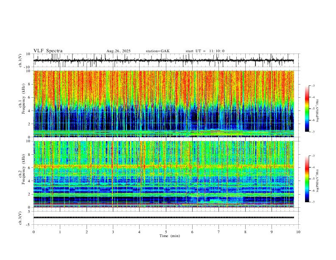
Task: Click the upper PSD color bar
Action: 307,109
